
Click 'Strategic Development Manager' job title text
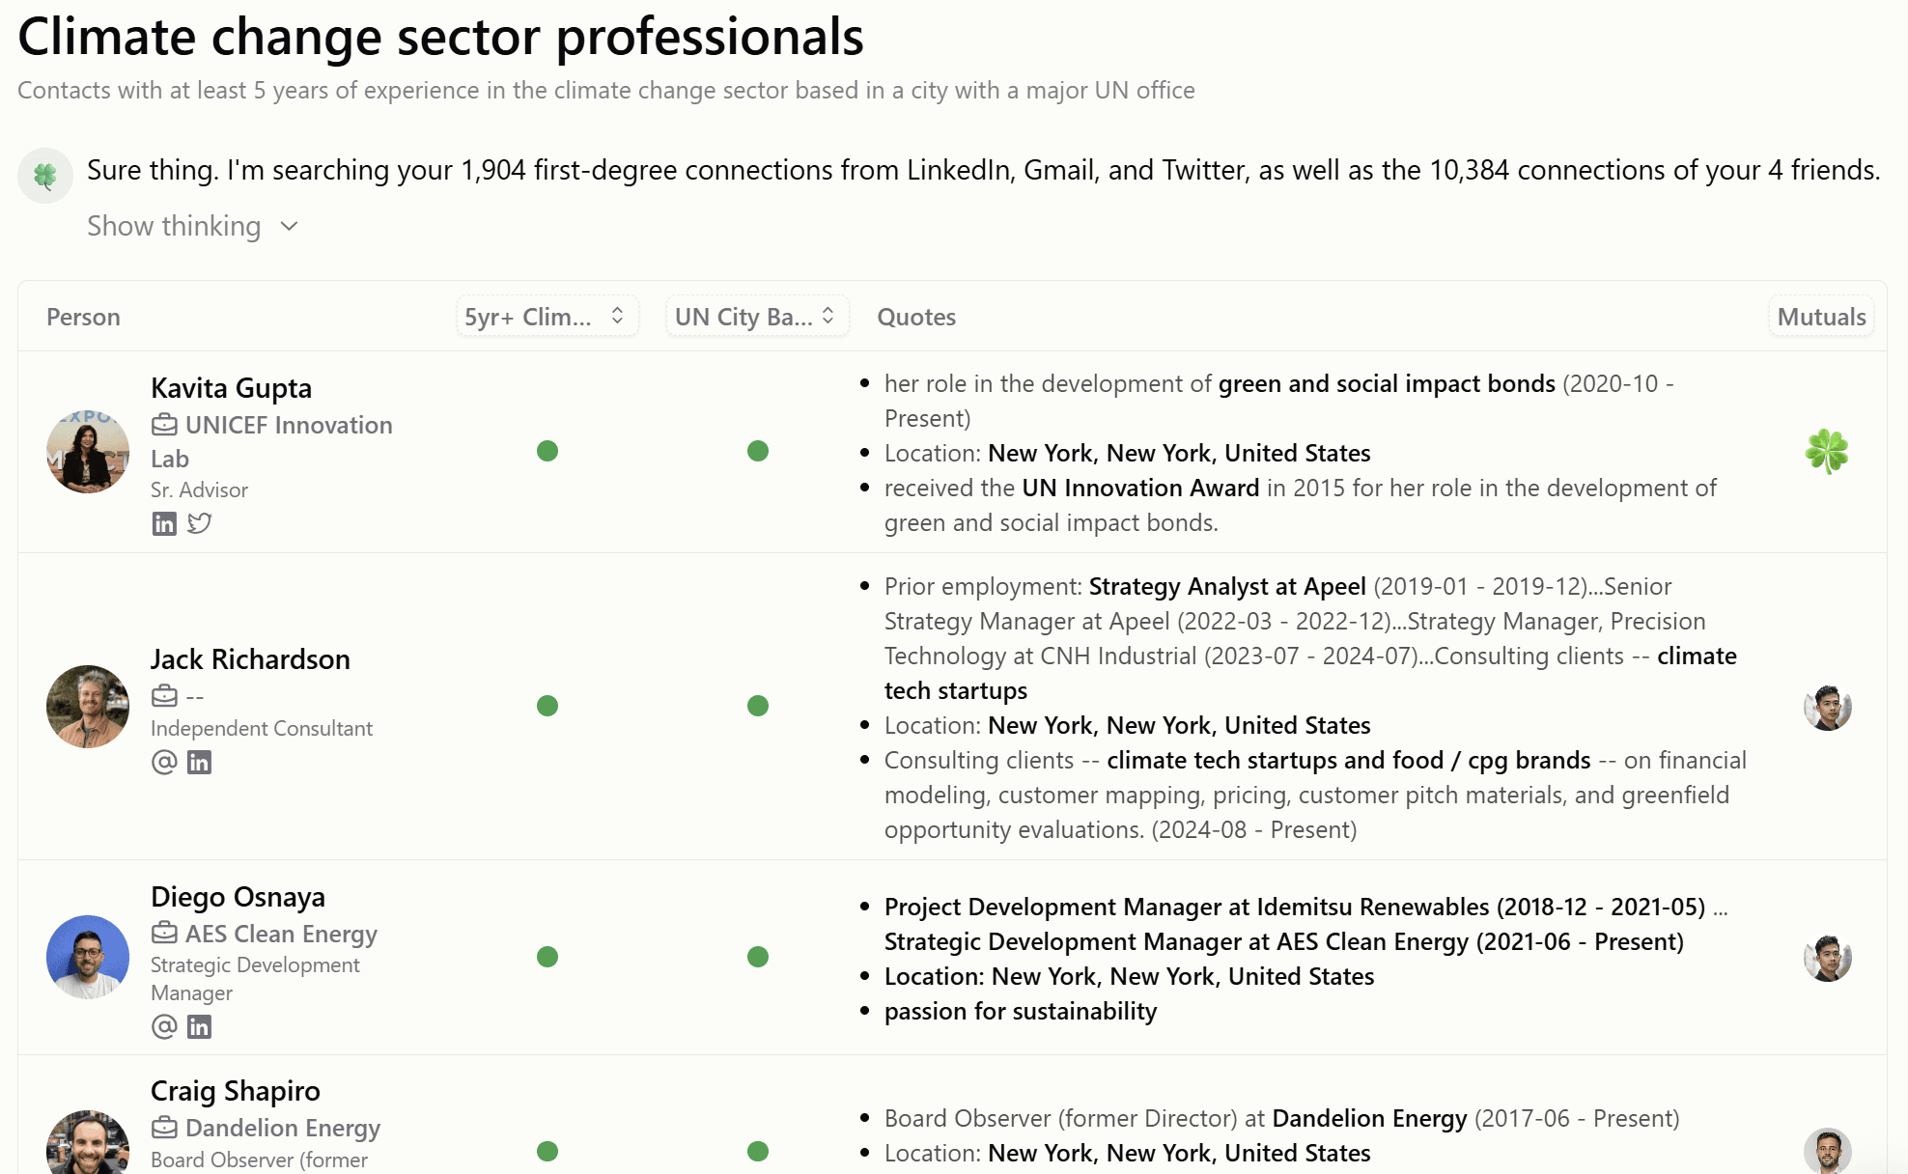click(255, 979)
